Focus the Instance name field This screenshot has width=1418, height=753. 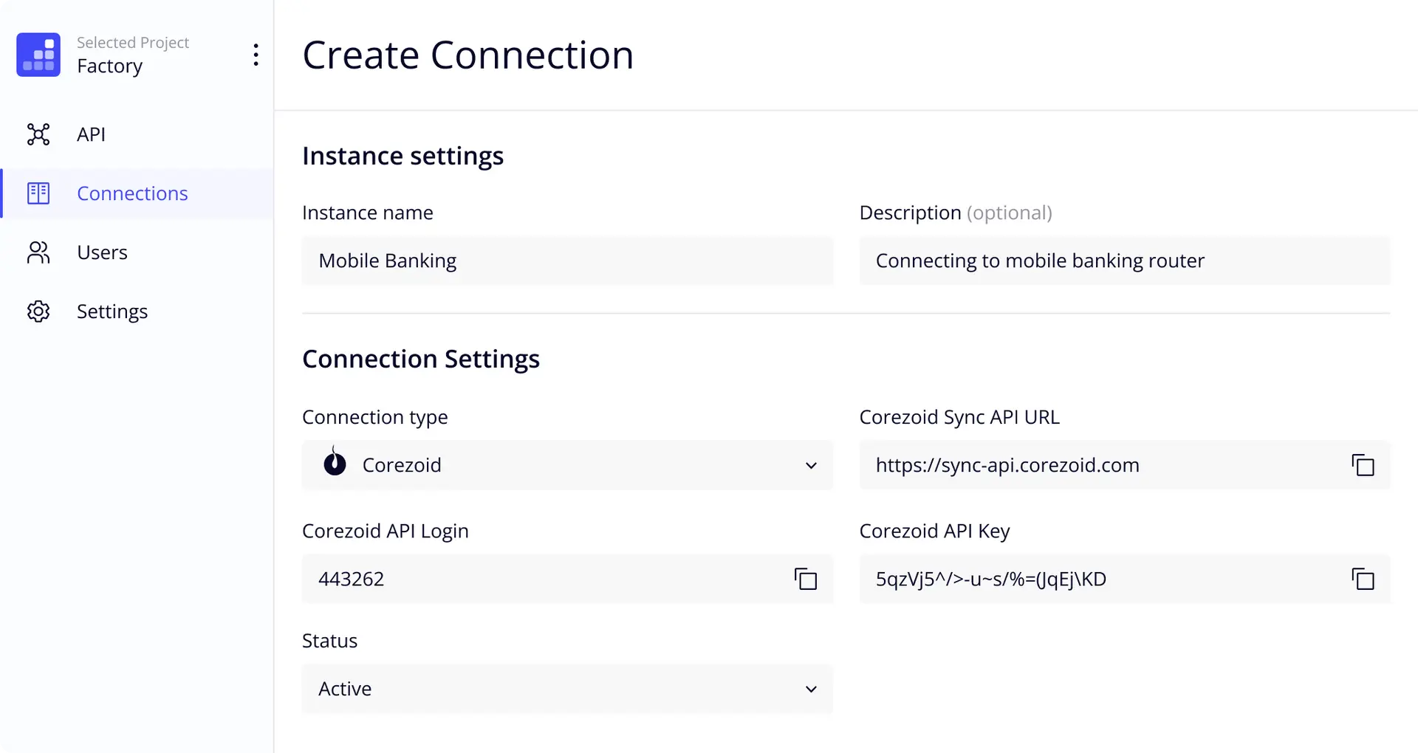point(567,261)
